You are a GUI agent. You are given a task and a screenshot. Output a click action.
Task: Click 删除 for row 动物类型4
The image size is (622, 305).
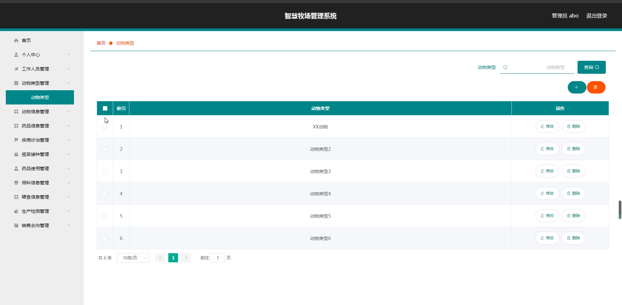coord(573,193)
